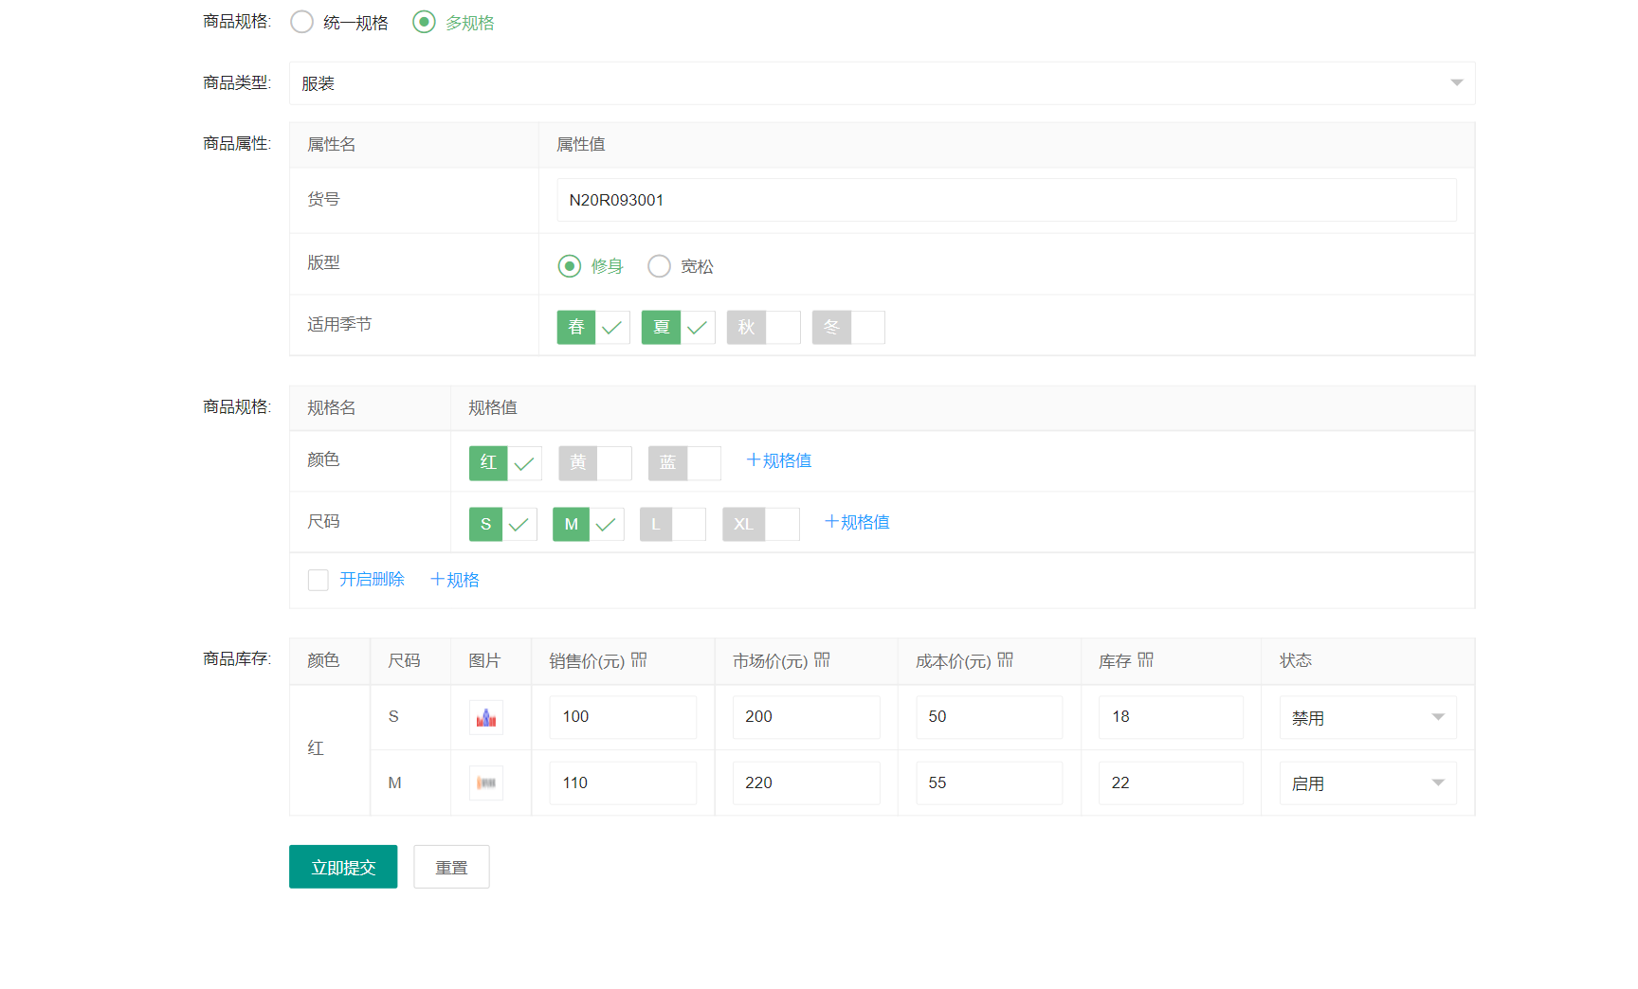
Task: Click batch-set icon next to 成本价(元)
Action: pyautogui.click(x=1006, y=659)
